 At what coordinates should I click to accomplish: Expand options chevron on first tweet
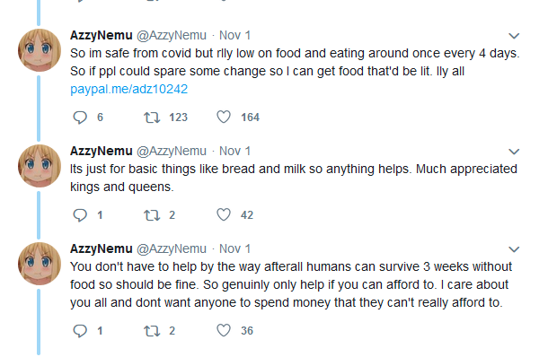click(x=514, y=36)
